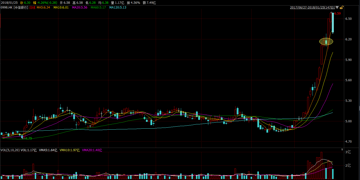The width and height of the screenshot is (360, 180).
Task: Click the MA20:5.56 indicator label
Action: coord(80,8)
